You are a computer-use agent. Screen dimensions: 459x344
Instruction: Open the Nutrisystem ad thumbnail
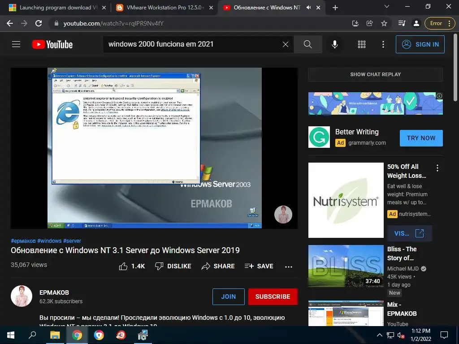coord(346,200)
